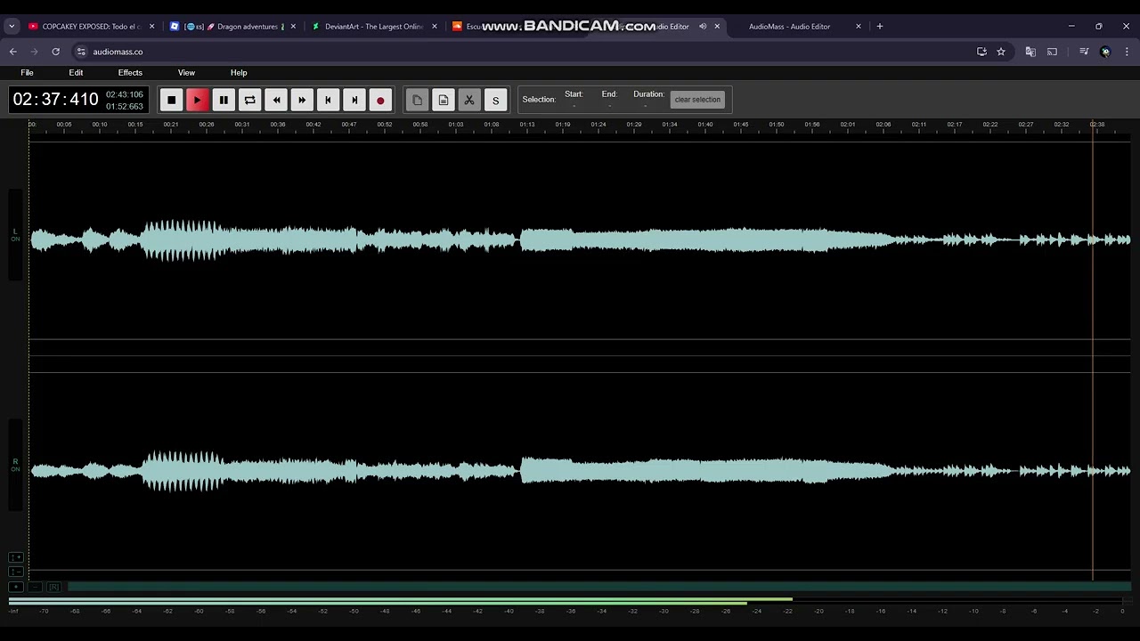Pause the audio playback
1140x641 pixels.
click(224, 100)
